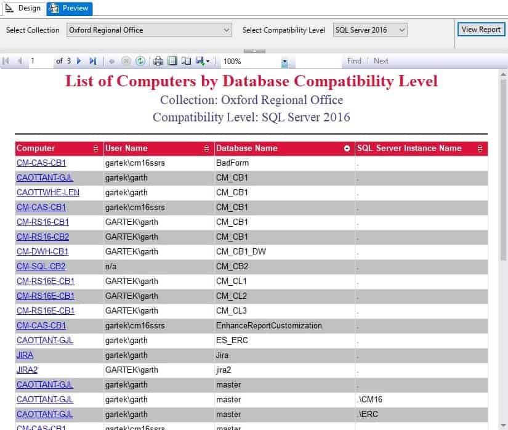This screenshot has width=508, height=430.
Task: Go to the next report page
Action: [x=79, y=61]
